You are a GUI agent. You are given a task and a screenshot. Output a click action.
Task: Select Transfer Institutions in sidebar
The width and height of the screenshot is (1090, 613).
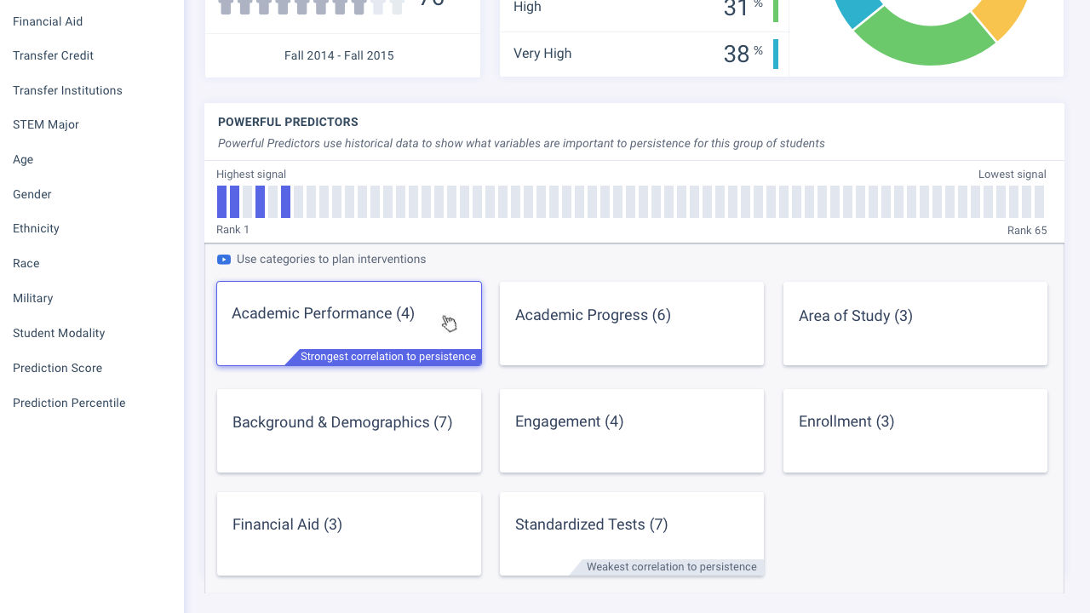coord(67,90)
